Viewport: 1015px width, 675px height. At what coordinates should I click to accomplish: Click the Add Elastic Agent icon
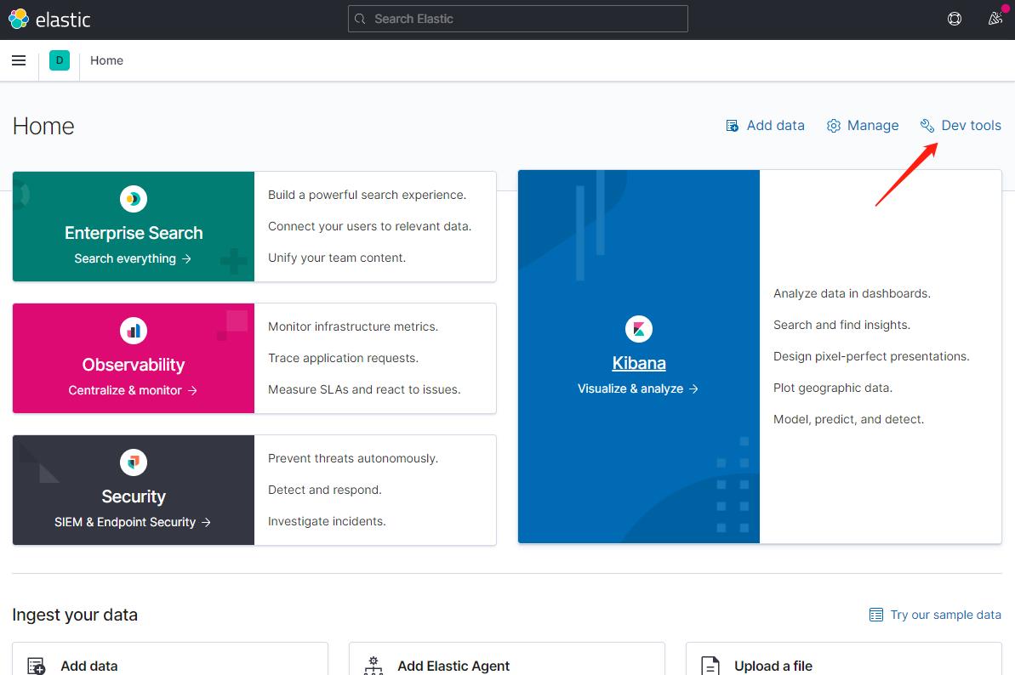[373, 666]
